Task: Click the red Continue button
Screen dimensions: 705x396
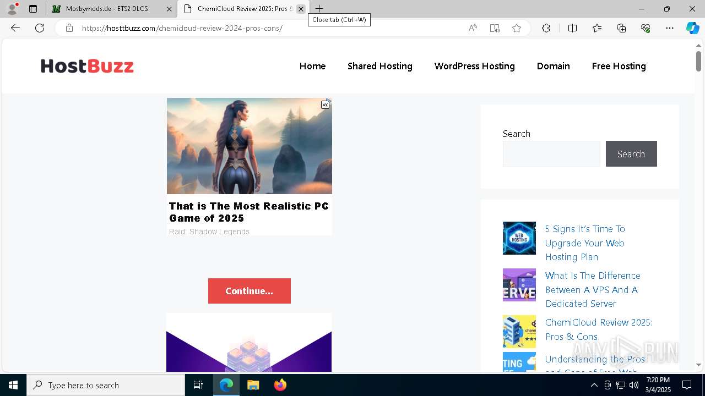Action: click(x=250, y=291)
